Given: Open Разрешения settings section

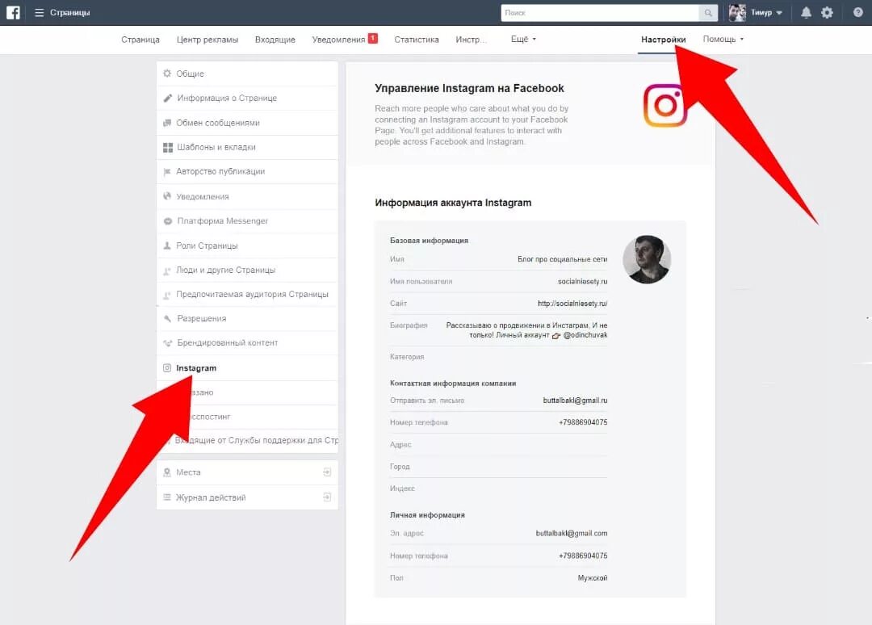Looking at the screenshot, I should (x=248, y=319).
